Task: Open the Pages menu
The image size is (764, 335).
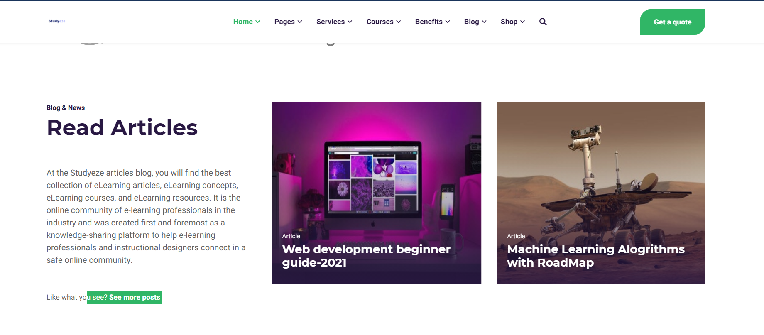Action: (288, 22)
